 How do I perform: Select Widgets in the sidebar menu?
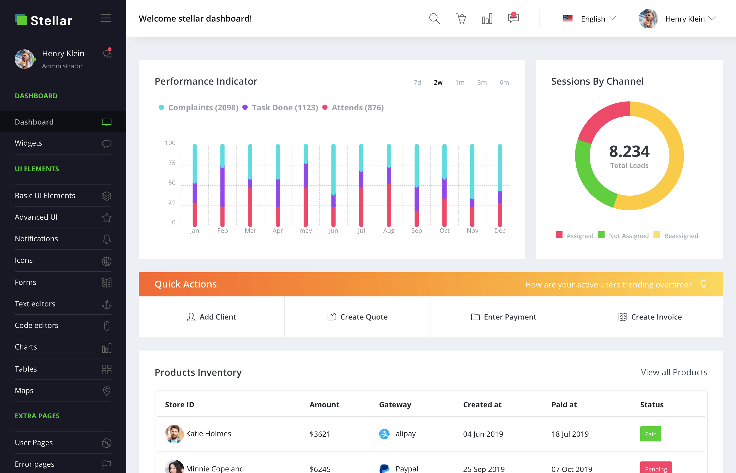pyautogui.click(x=28, y=142)
